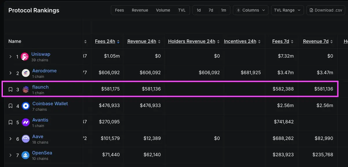Screen dimensions: 348x167
Task: Click the Aerodrome protocol logo icon
Action: coord(26,73)
